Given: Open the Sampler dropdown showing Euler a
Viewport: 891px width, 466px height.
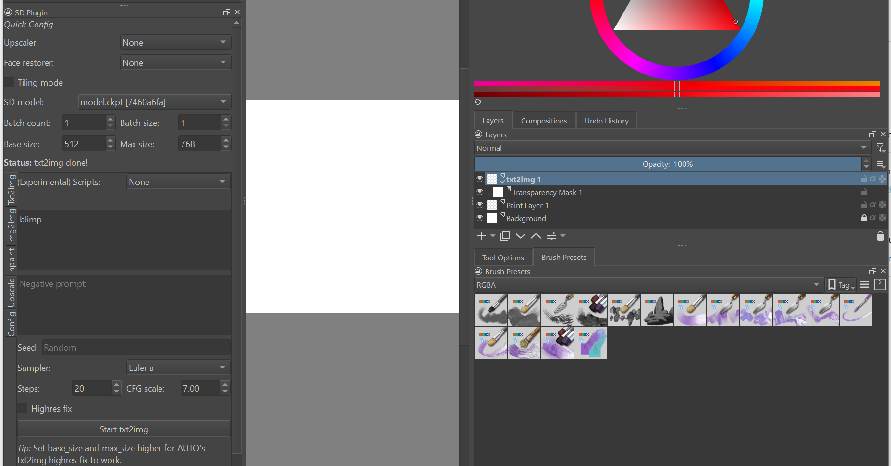Looking at the screenshot, I should tap(177, 367).
